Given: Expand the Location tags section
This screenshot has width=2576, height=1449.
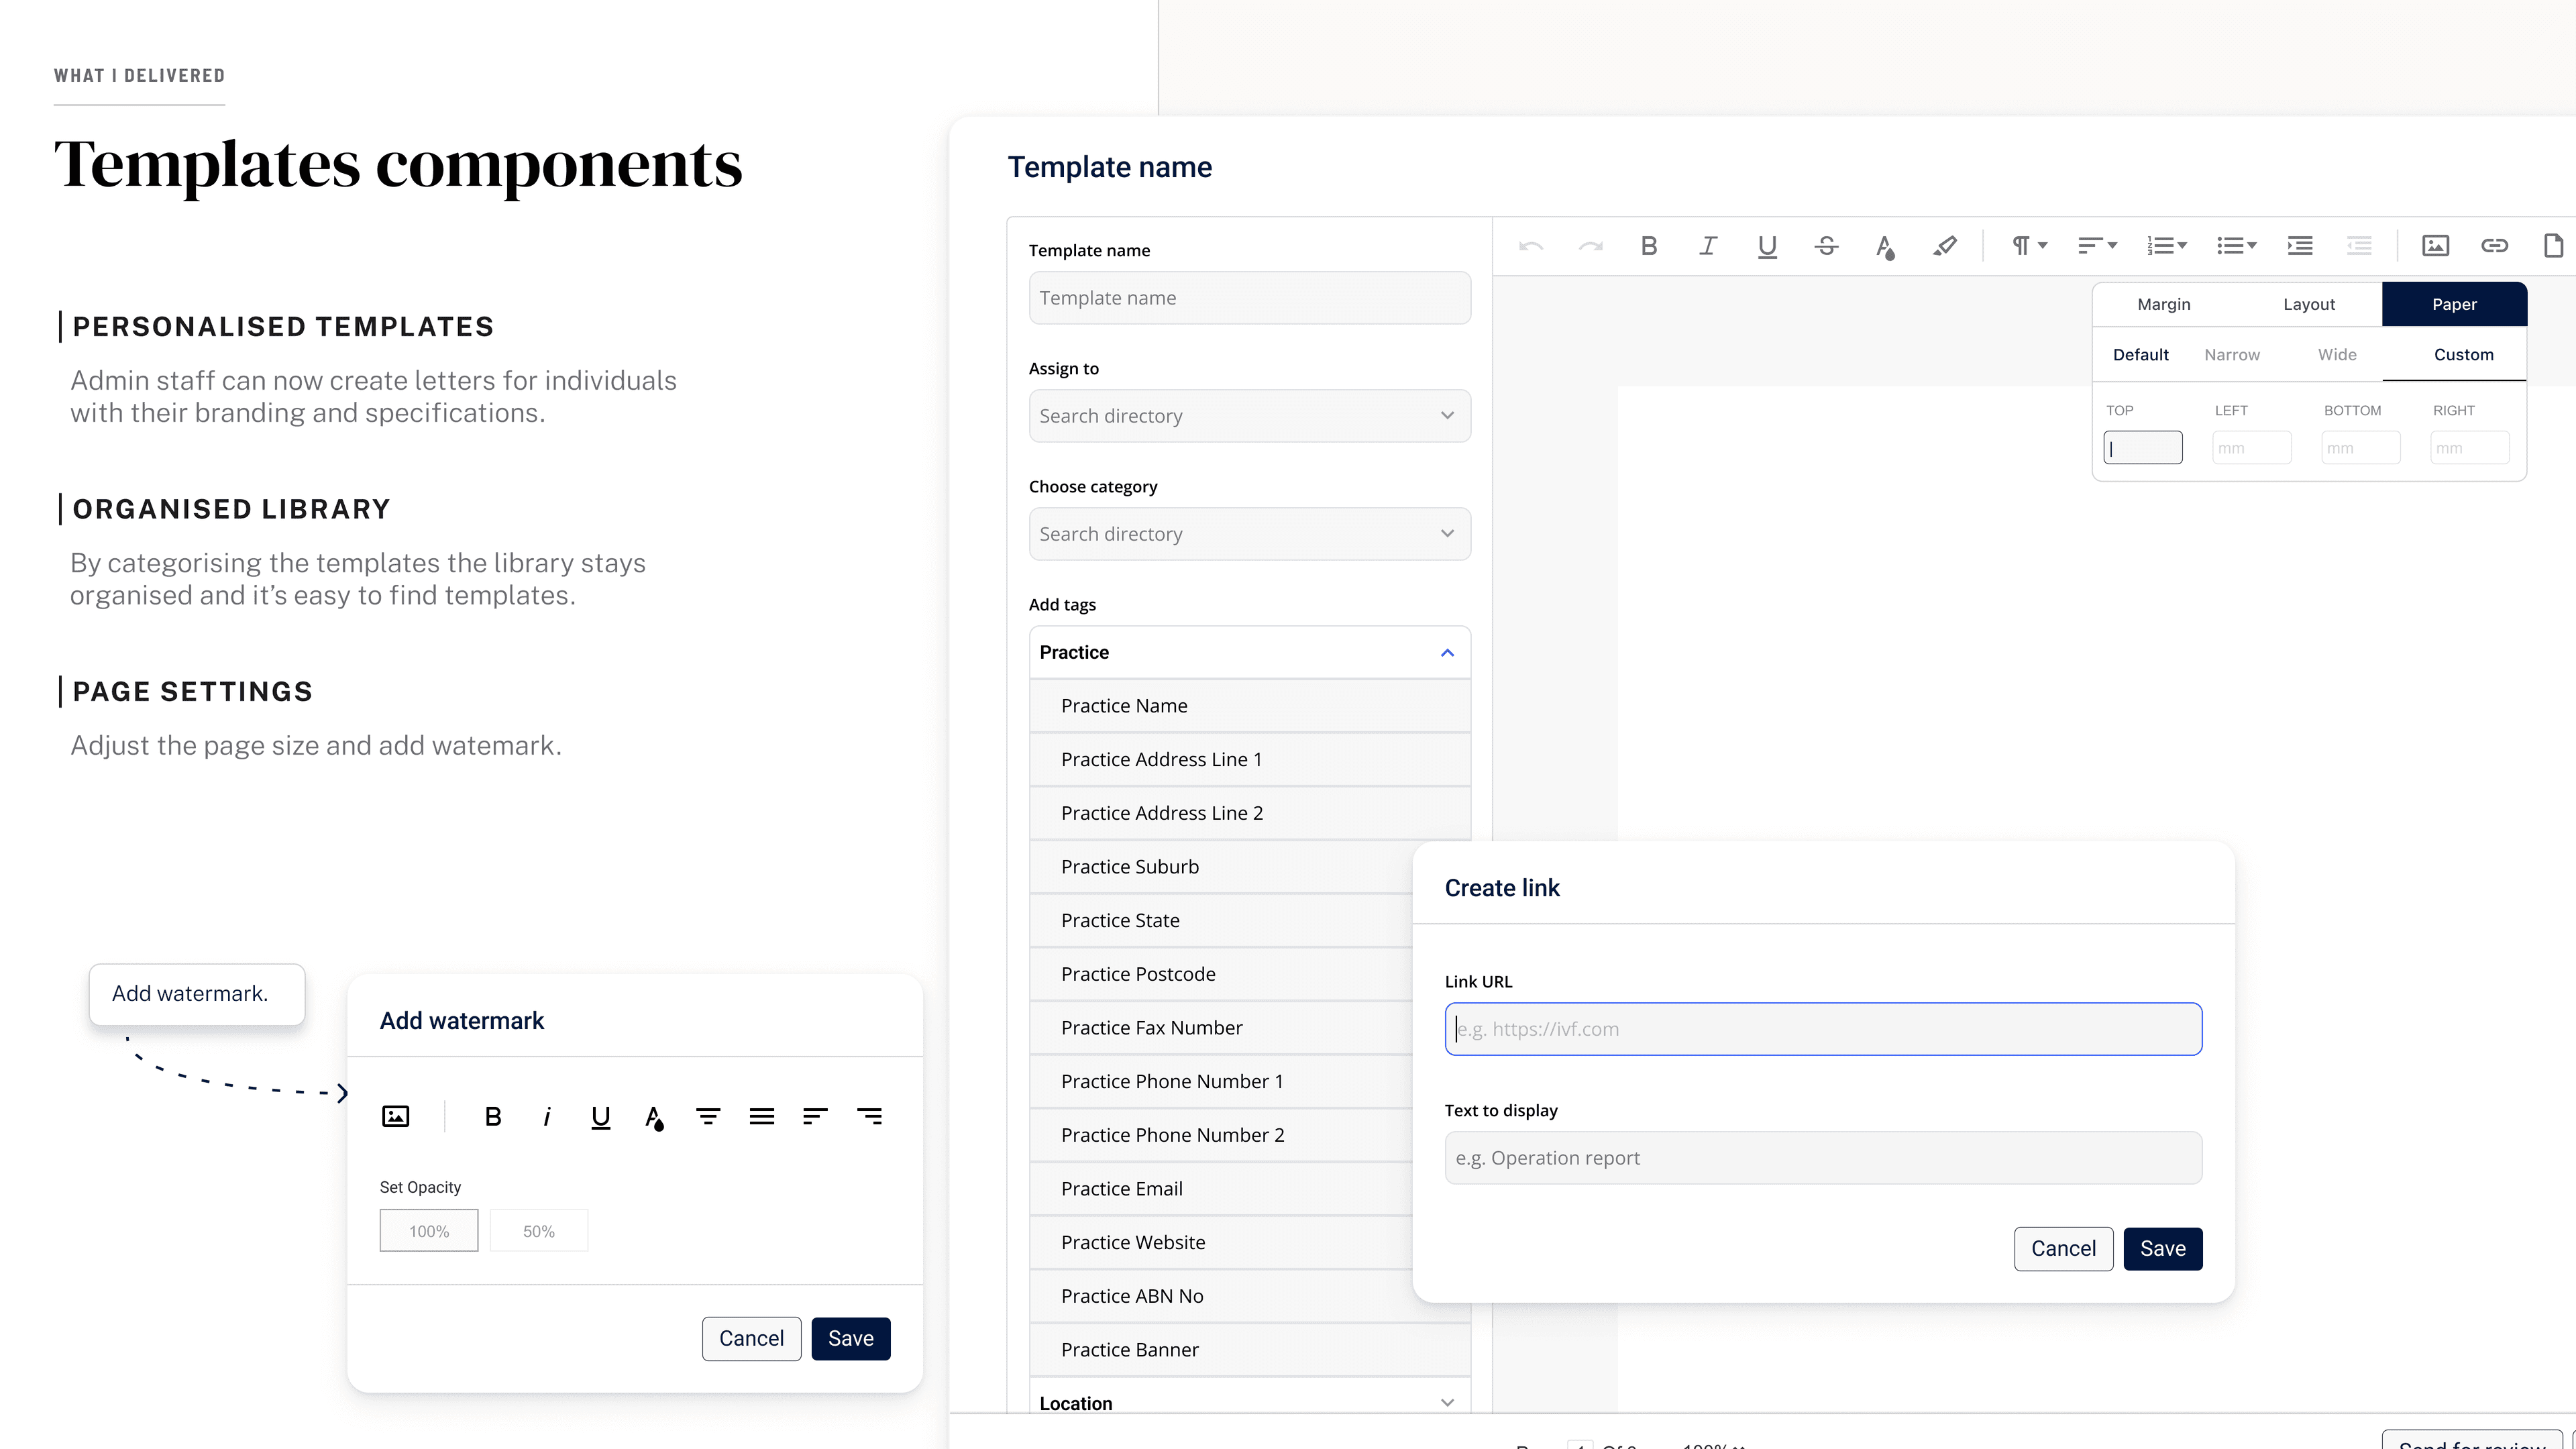Looking at the screenshot, I should (x=1447, y=1402).
